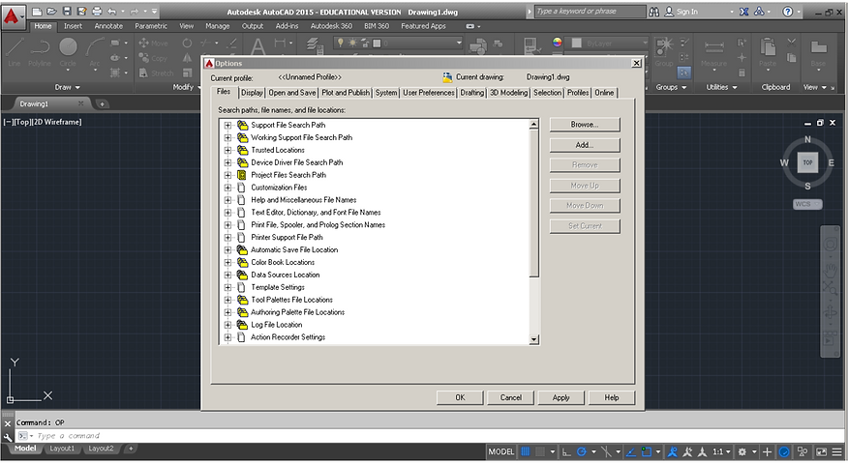Expand the Customization Files node

(227, 188)
